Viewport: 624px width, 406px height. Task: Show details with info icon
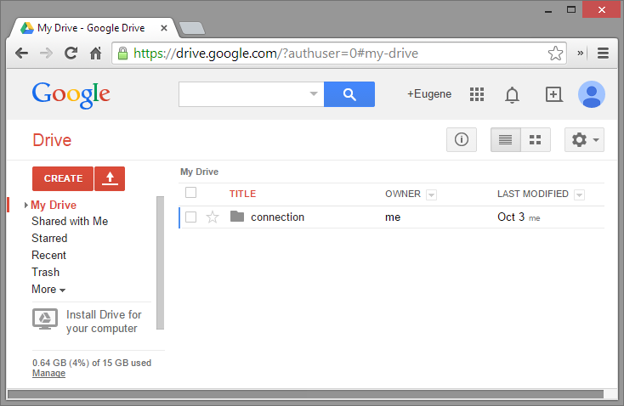(x=462, y=139)
